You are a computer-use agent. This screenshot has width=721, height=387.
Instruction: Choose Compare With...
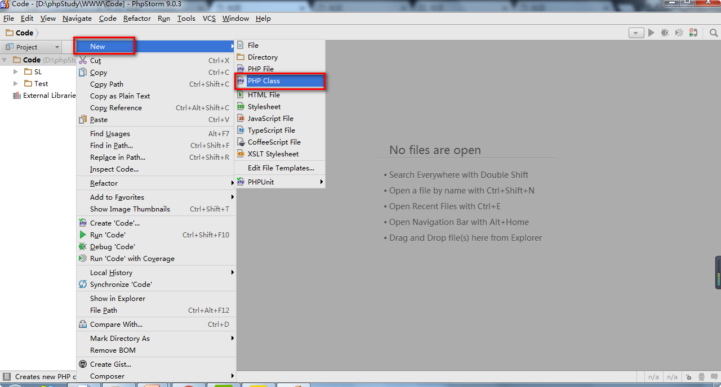coord(156,324)
